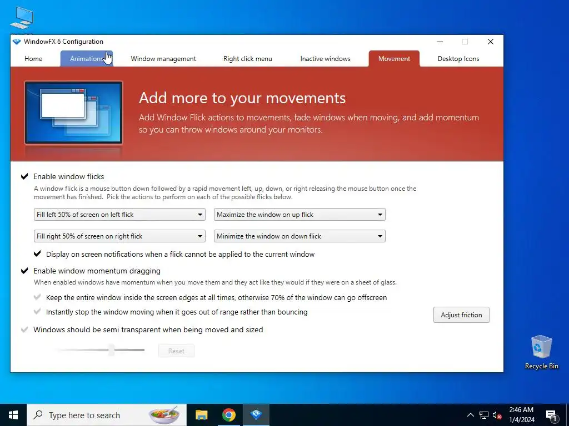The height and width of the screenshot is (426, 569).
Task: Click the transparency slider thumb
Action: [x=112, y=350]
